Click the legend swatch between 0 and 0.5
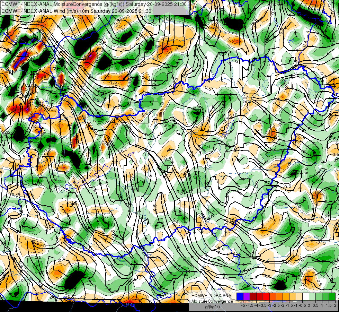Viewport: 339px width, 312px height. click(312, 297)
